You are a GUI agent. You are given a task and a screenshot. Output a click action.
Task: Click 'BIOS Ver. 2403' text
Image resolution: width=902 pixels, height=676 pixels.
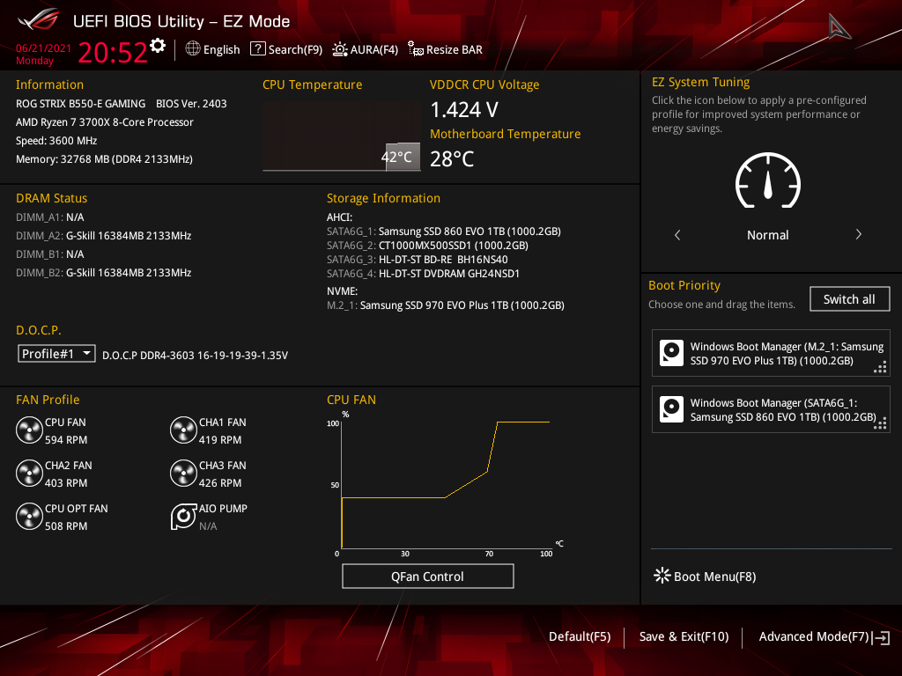[191, 104]
